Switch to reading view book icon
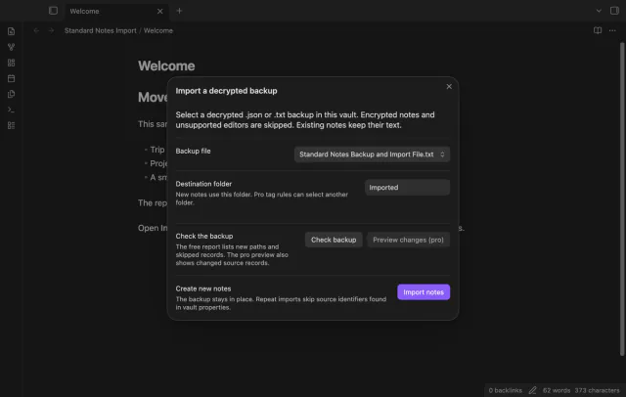 click(x=598, y=30)
